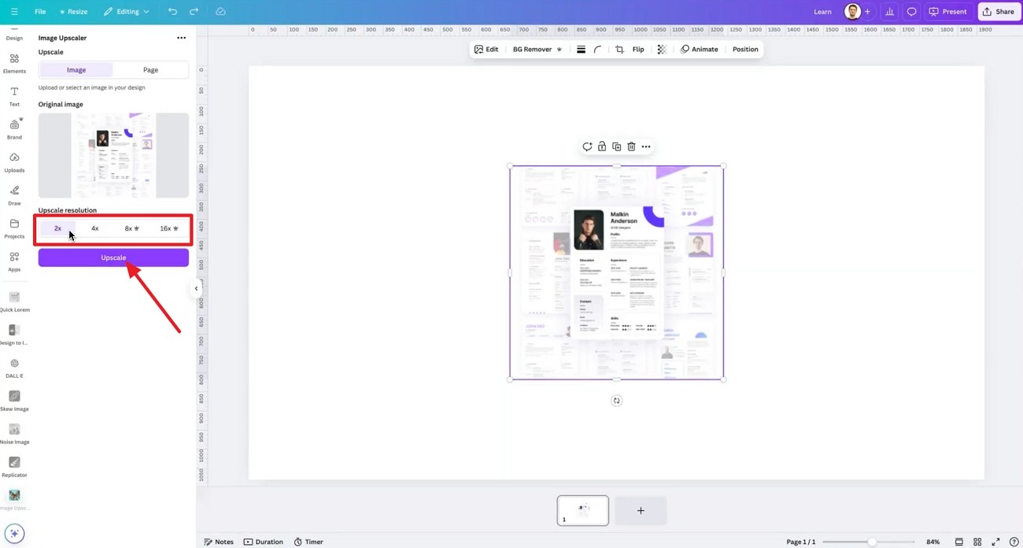
Task: Collapse the side panel with chevron
Action: [x=196, y=288]
